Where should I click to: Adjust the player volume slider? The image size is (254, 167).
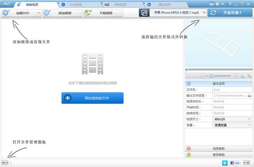222,76
